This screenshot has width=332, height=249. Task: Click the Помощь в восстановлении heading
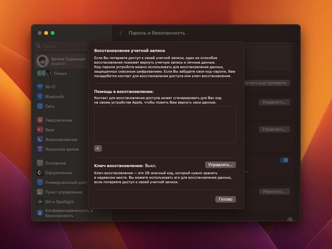124,92
